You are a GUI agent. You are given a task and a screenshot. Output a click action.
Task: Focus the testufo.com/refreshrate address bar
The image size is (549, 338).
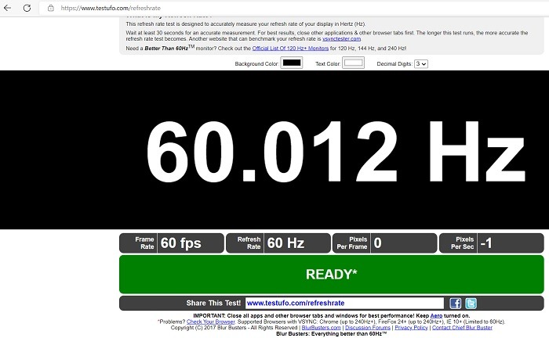(293, 8)
